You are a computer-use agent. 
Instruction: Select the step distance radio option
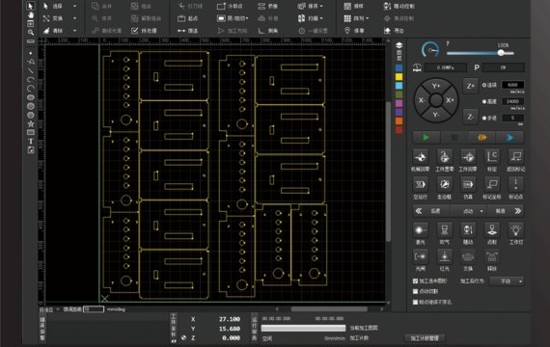[x=484, y=119]
